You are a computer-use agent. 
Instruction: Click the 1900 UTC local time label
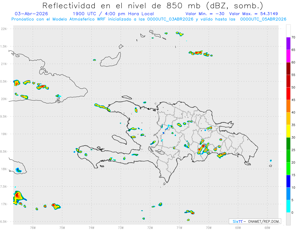pyautogui.click(x=113, y=14)
